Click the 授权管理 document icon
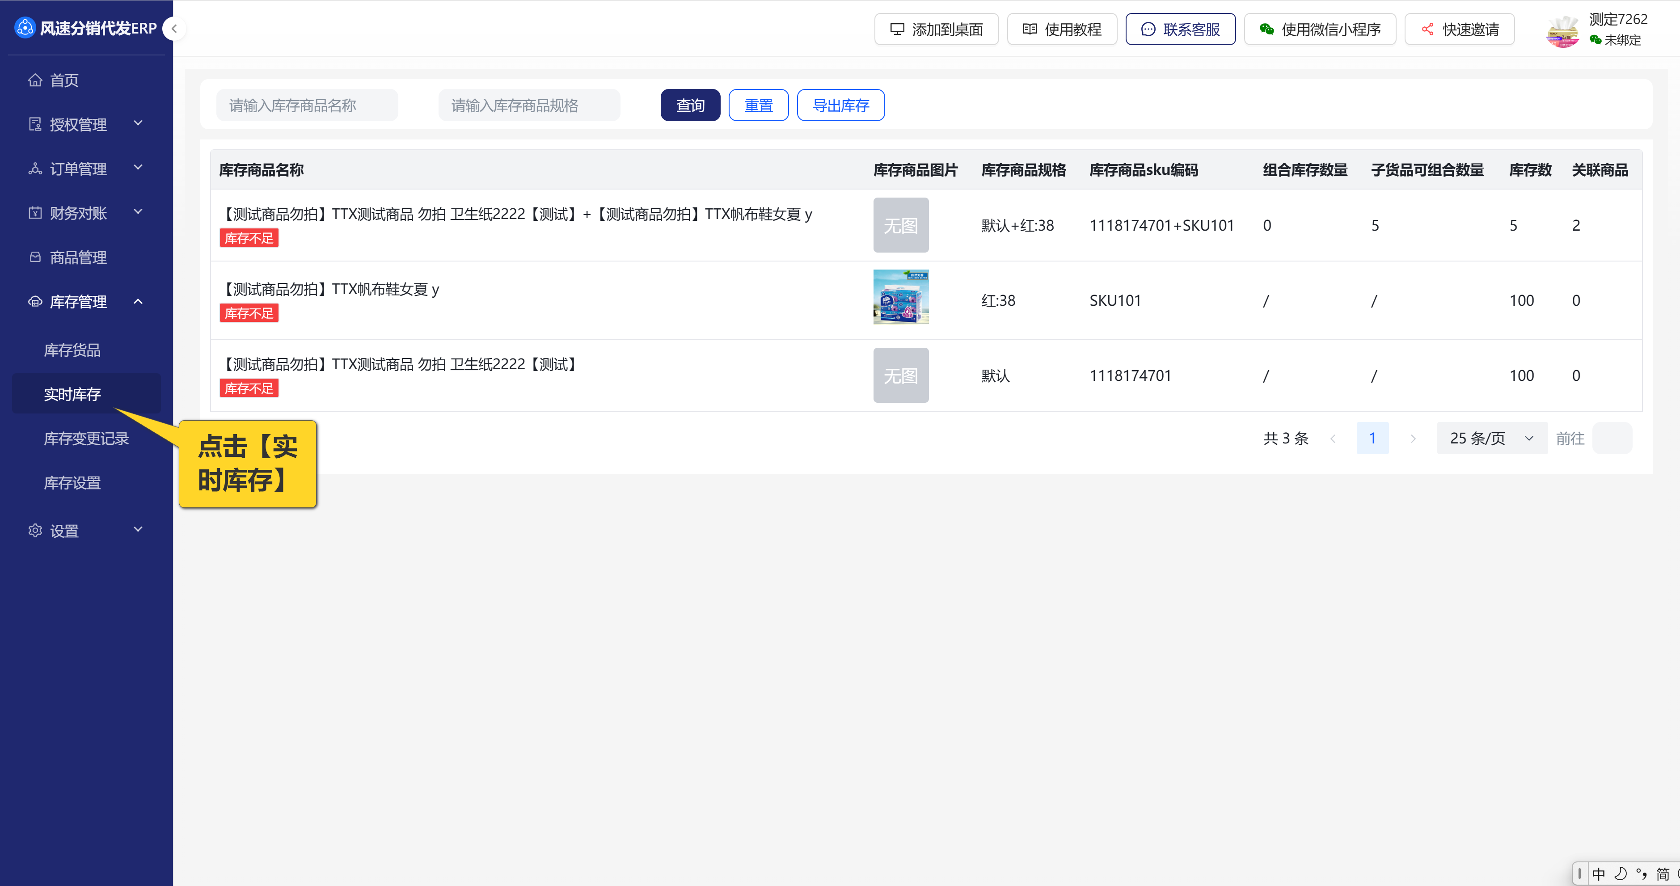The height and width of the screenshot is (886, 1680). pos(35,124)
